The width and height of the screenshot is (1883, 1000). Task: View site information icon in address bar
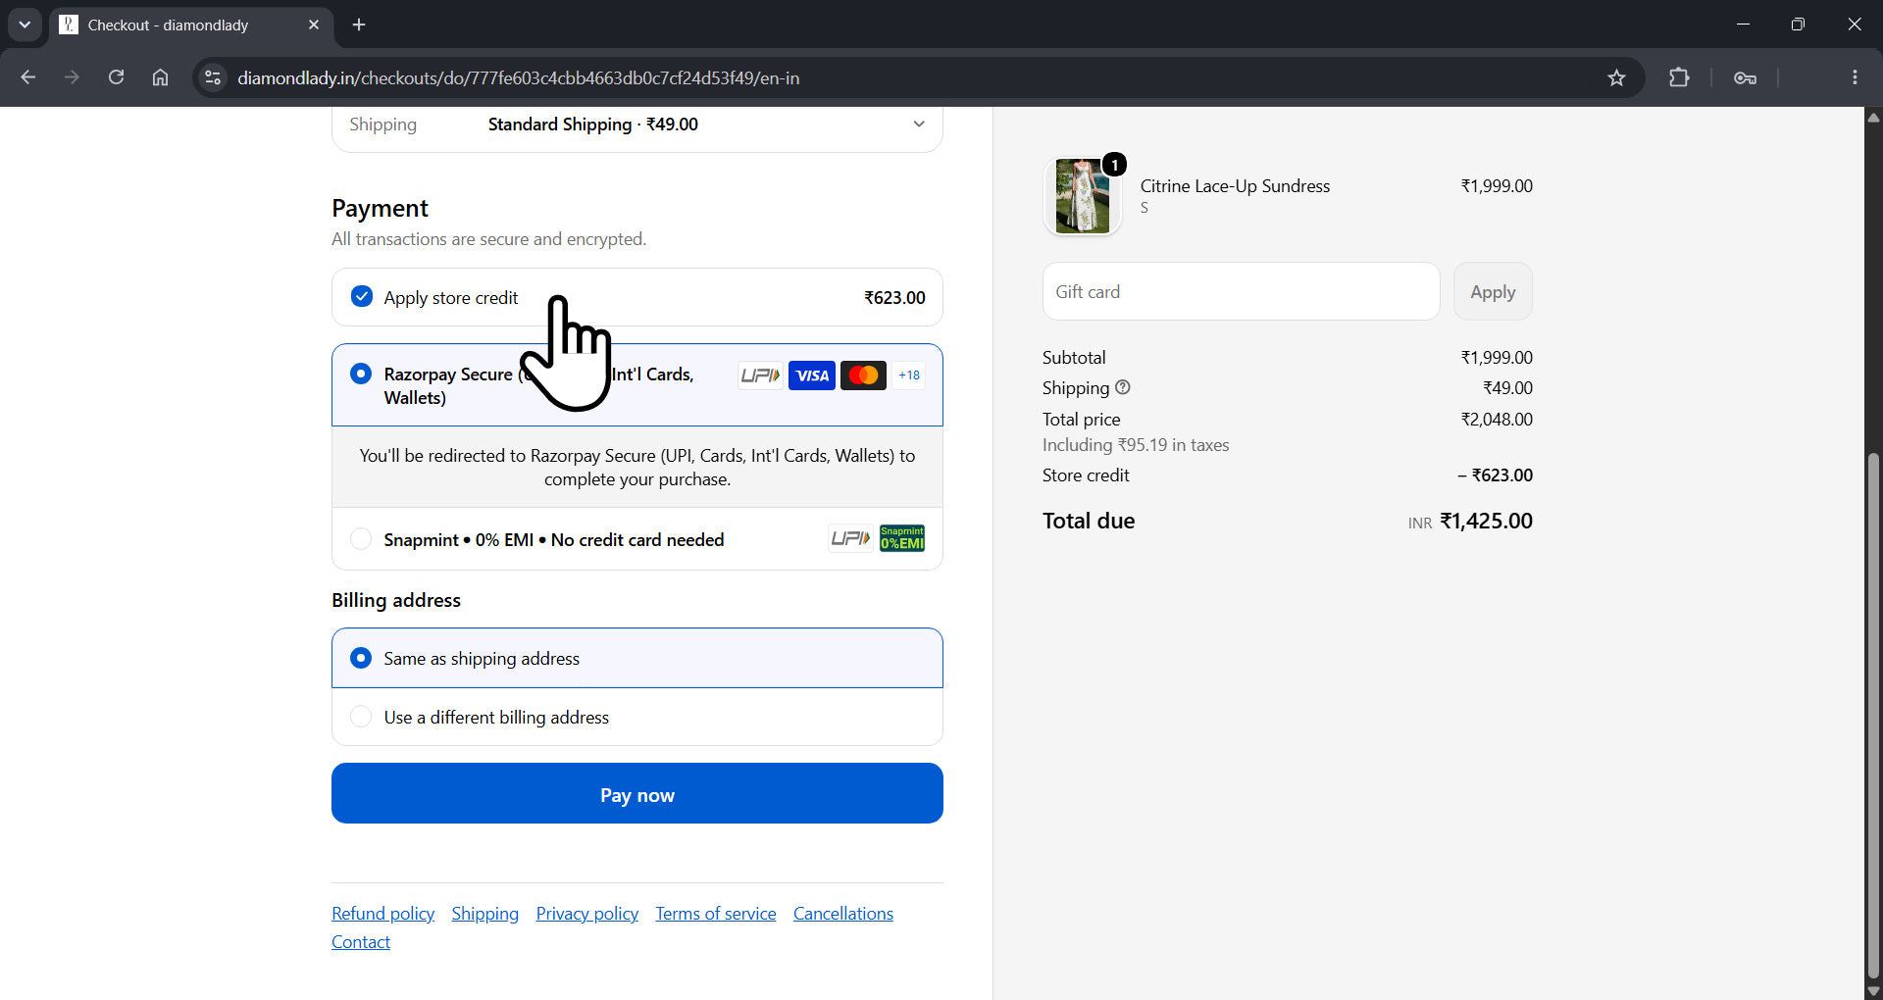[x=212, y=77]
